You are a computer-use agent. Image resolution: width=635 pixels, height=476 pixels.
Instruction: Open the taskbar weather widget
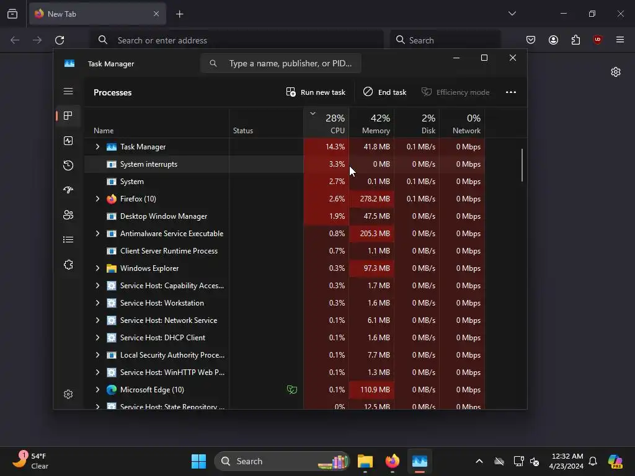coord(31,461)
